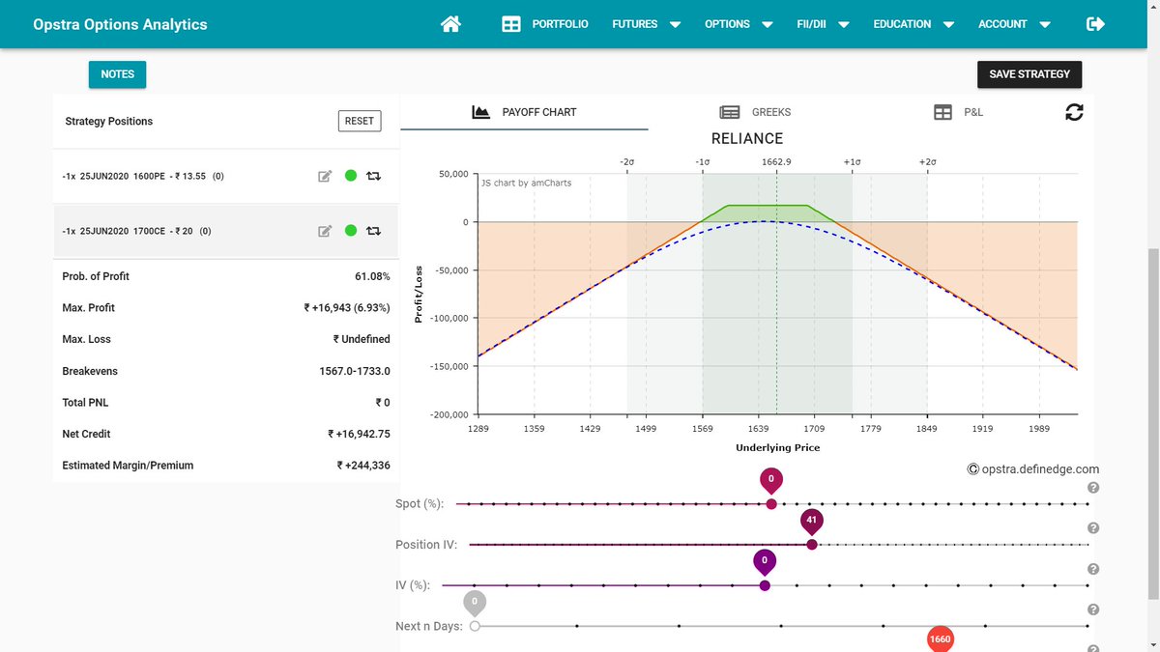
Task: Edit the 1700CE position
Action: (325, 231)
